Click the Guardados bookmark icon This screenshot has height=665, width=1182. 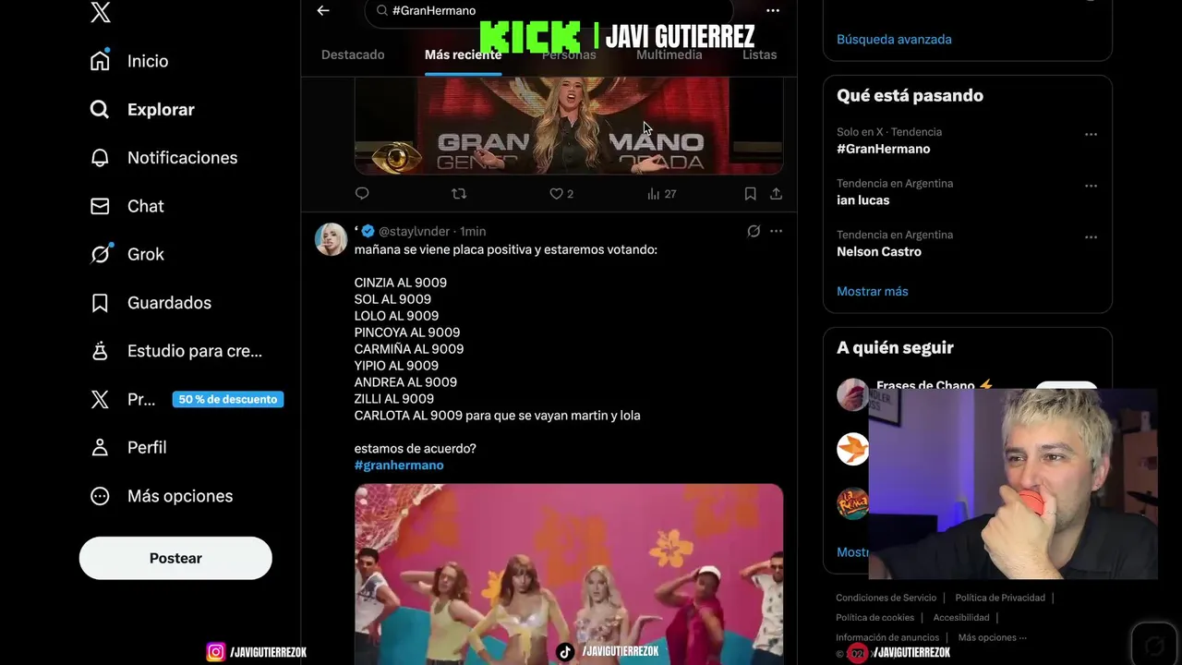coord(100,303)
